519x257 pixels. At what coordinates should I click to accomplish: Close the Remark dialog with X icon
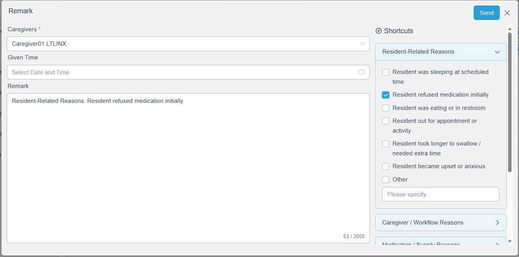pos(507,13)
